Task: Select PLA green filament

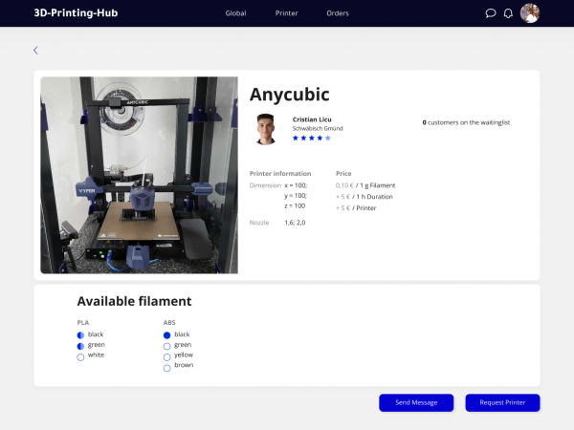Action: pyautogui.click(x=80, y=346)
